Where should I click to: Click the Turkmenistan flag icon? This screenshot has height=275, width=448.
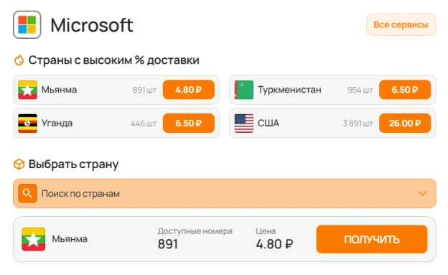(243, 90)
